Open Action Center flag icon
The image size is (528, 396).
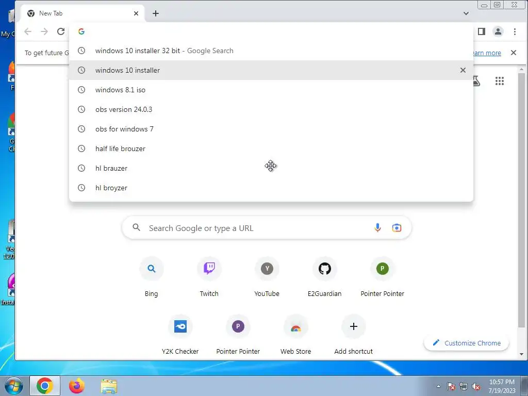coord(451,386)
